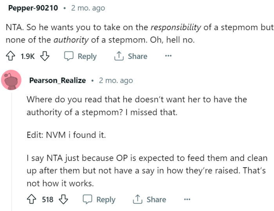Open the ellipsis menu on Pearson_Realize's reply

coord(187,200)
